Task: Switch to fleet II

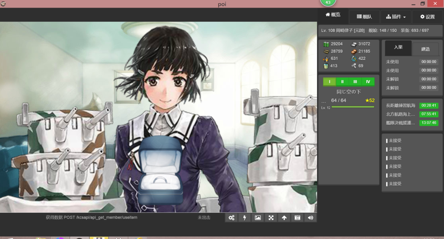Action: point(342,82)
